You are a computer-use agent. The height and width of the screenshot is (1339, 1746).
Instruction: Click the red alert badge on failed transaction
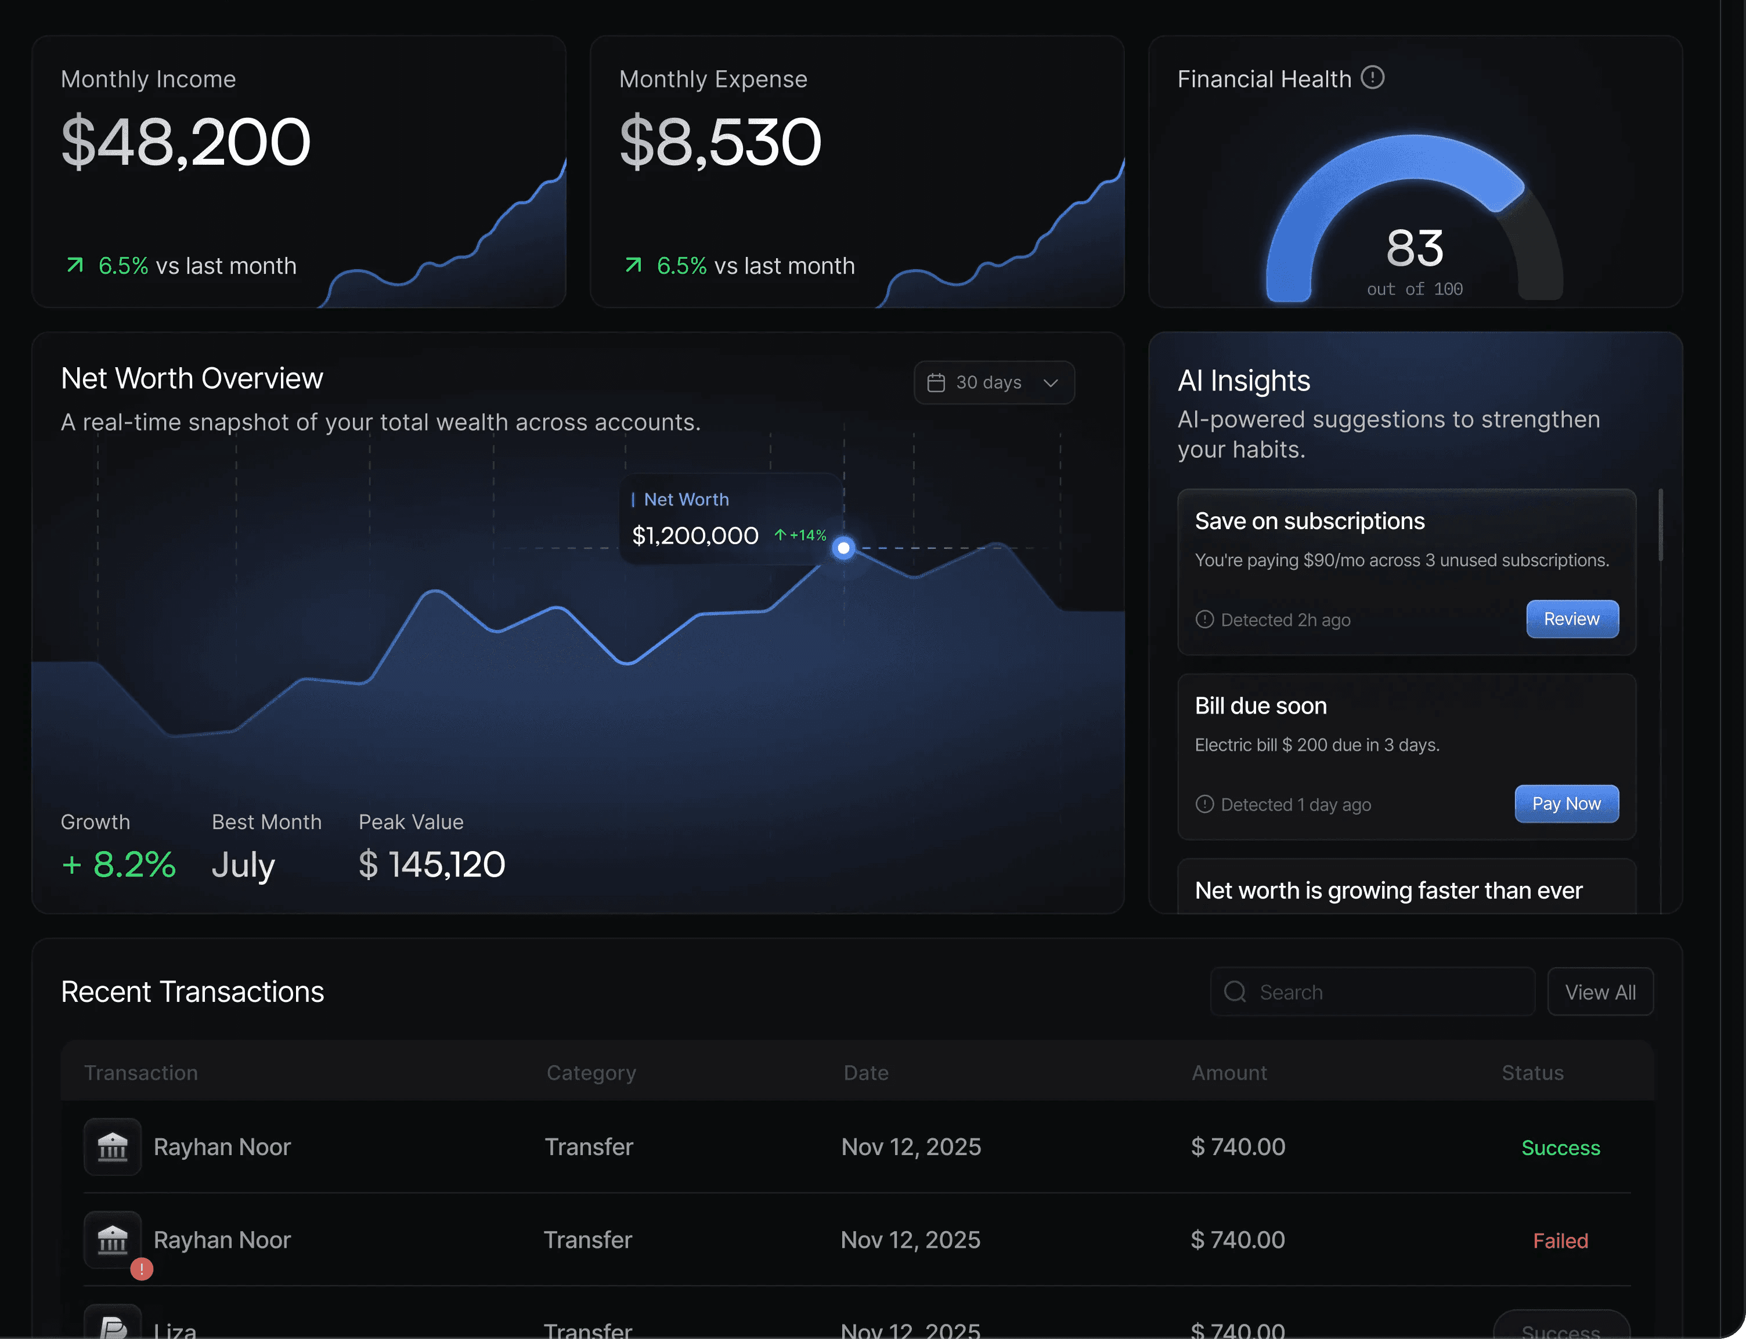[142, 1269]
